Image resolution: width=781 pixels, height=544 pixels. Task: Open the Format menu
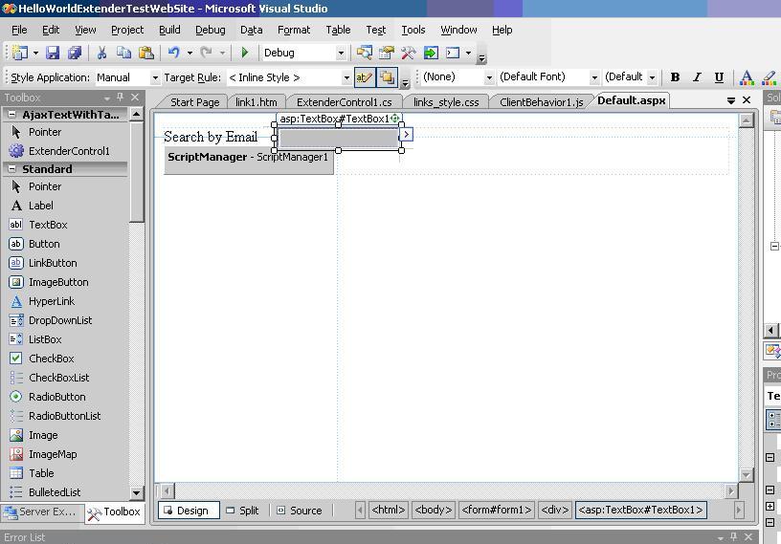point(294,30)
